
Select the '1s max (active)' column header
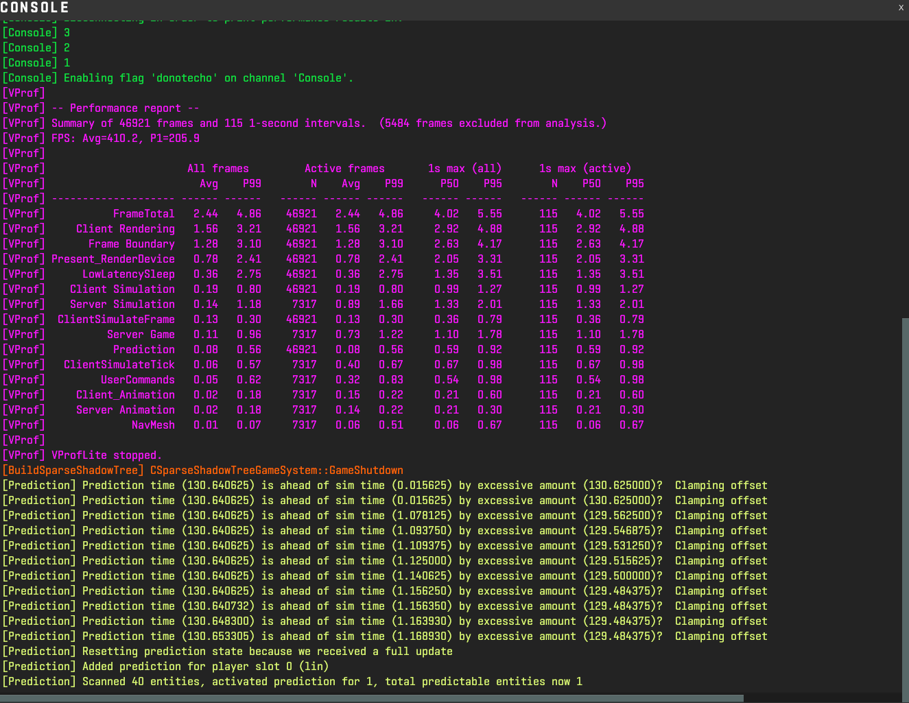coord(585,169)
